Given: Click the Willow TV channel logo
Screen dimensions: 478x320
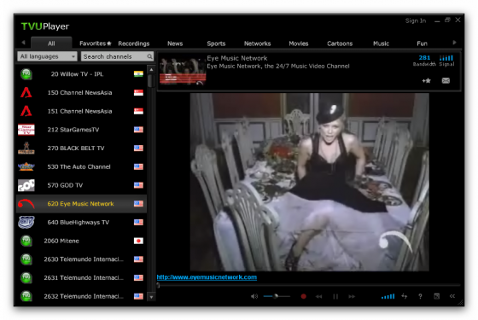Looking at the screenshot, I should pos(26,74).
